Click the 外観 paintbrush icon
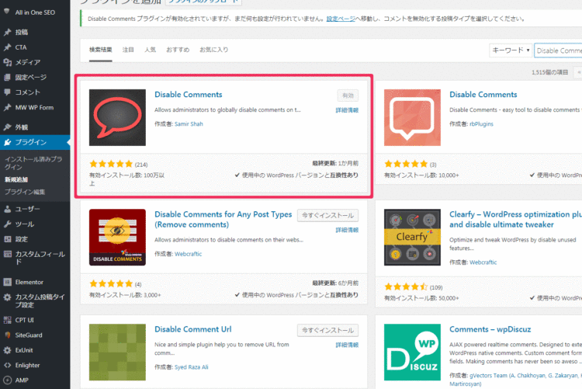This screenshot has height=389, width=582. (x=7, y=127)
